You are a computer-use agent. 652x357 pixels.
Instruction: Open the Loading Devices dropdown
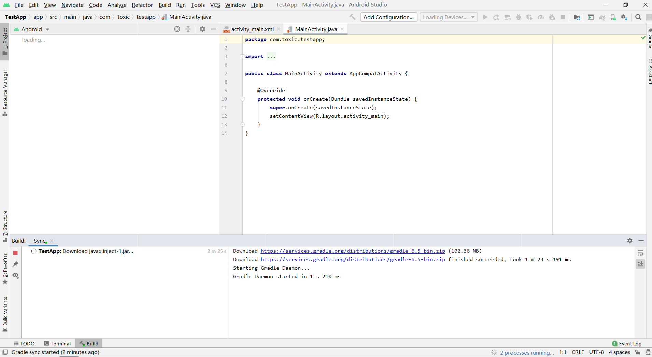[449, 17]
